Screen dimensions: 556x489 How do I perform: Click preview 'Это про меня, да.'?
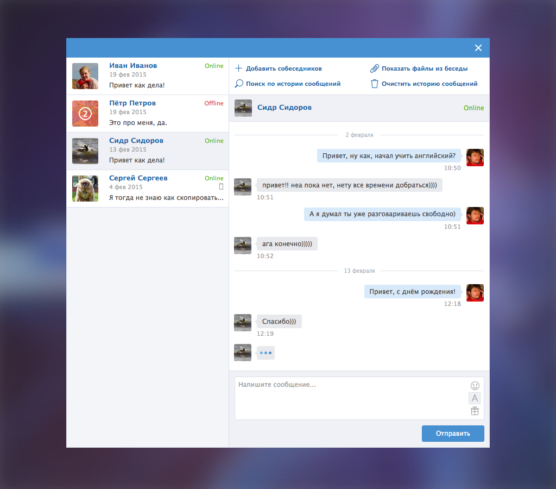click(138, 123)
